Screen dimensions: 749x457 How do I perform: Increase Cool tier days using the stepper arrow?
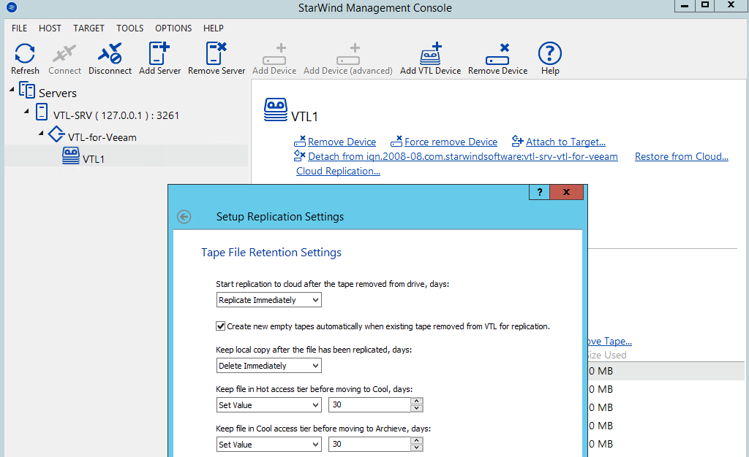pyautogui.click(x=415, y=440)
